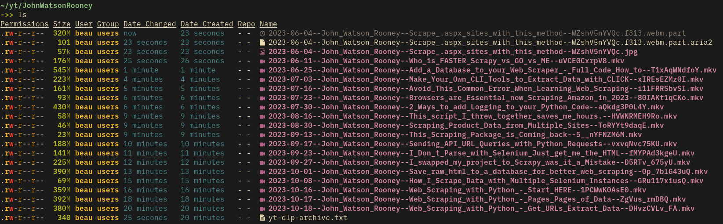Click the video icon beside I_swapped_my_project file
The width and height of the screenshot is (723, 224).
(x=262, y=163)
